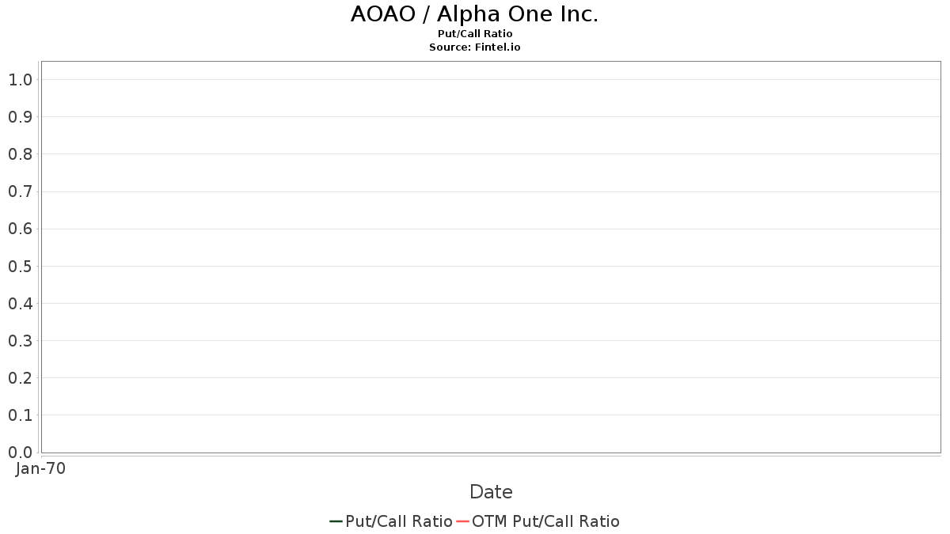The height and width of the screenshot is (534, 950).
Task: Toggle the OTM Put/Call Ratio legend entry
Action: 545,521
